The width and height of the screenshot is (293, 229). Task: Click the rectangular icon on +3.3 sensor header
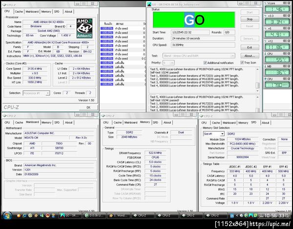tap(285, 16)
